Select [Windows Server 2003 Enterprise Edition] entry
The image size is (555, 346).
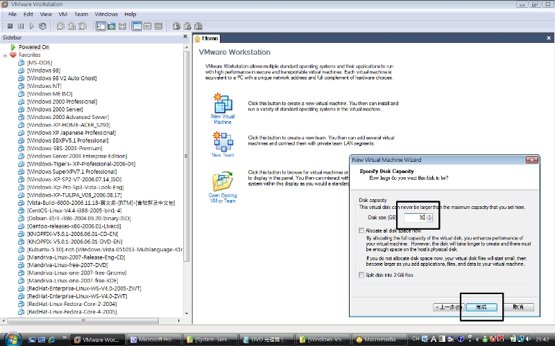pyautogui.click(x=77, y=156)
